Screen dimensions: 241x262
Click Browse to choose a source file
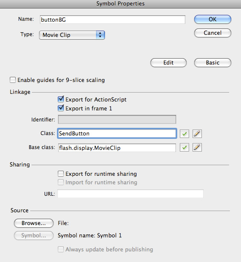tap(34, 223)
